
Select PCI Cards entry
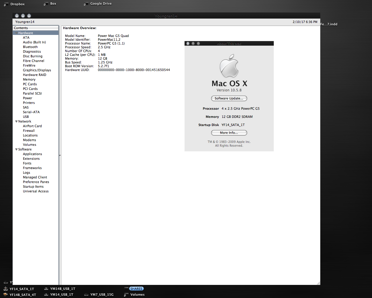click(30, 89)
